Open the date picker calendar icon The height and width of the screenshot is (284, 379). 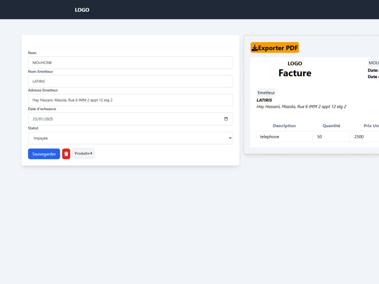point(226,119)
